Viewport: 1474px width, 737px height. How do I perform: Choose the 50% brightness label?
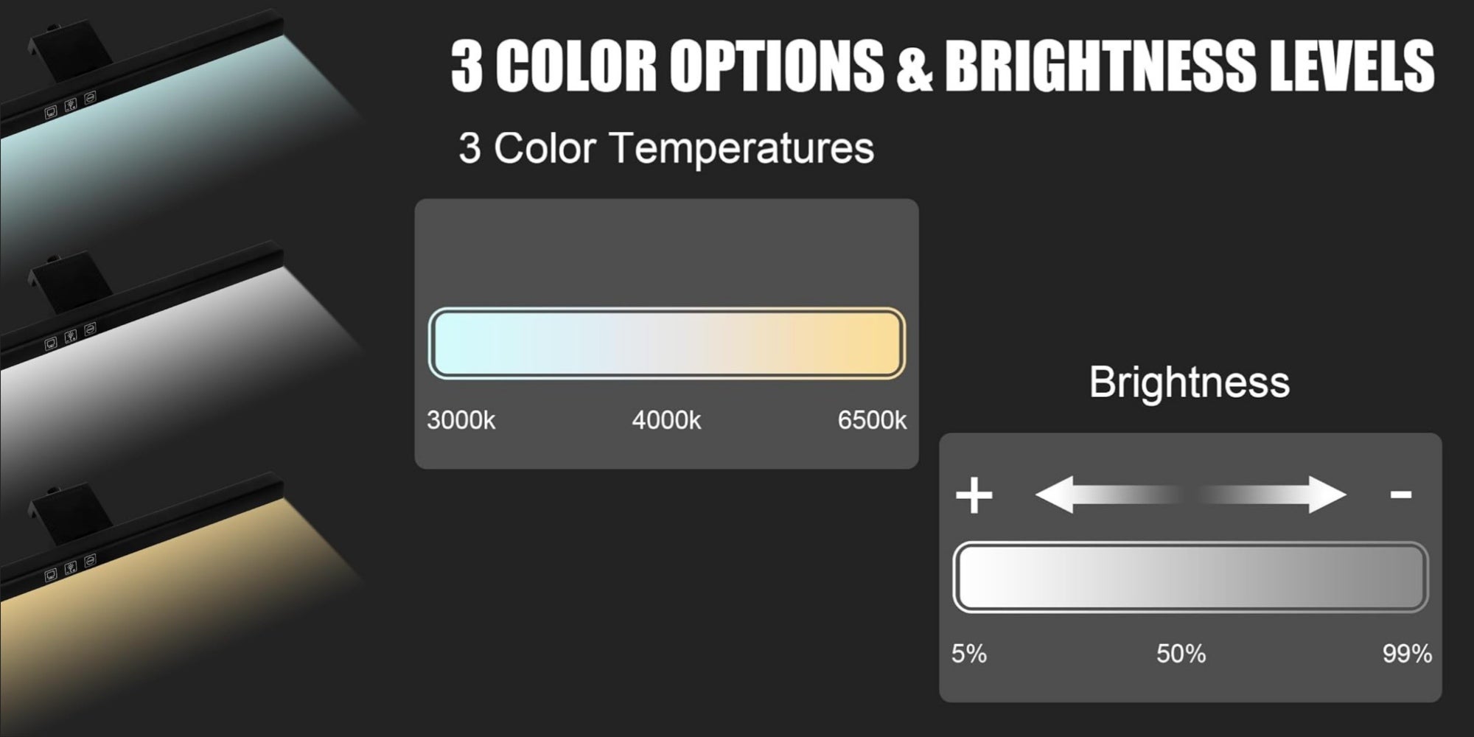(x=1181, y=654)
